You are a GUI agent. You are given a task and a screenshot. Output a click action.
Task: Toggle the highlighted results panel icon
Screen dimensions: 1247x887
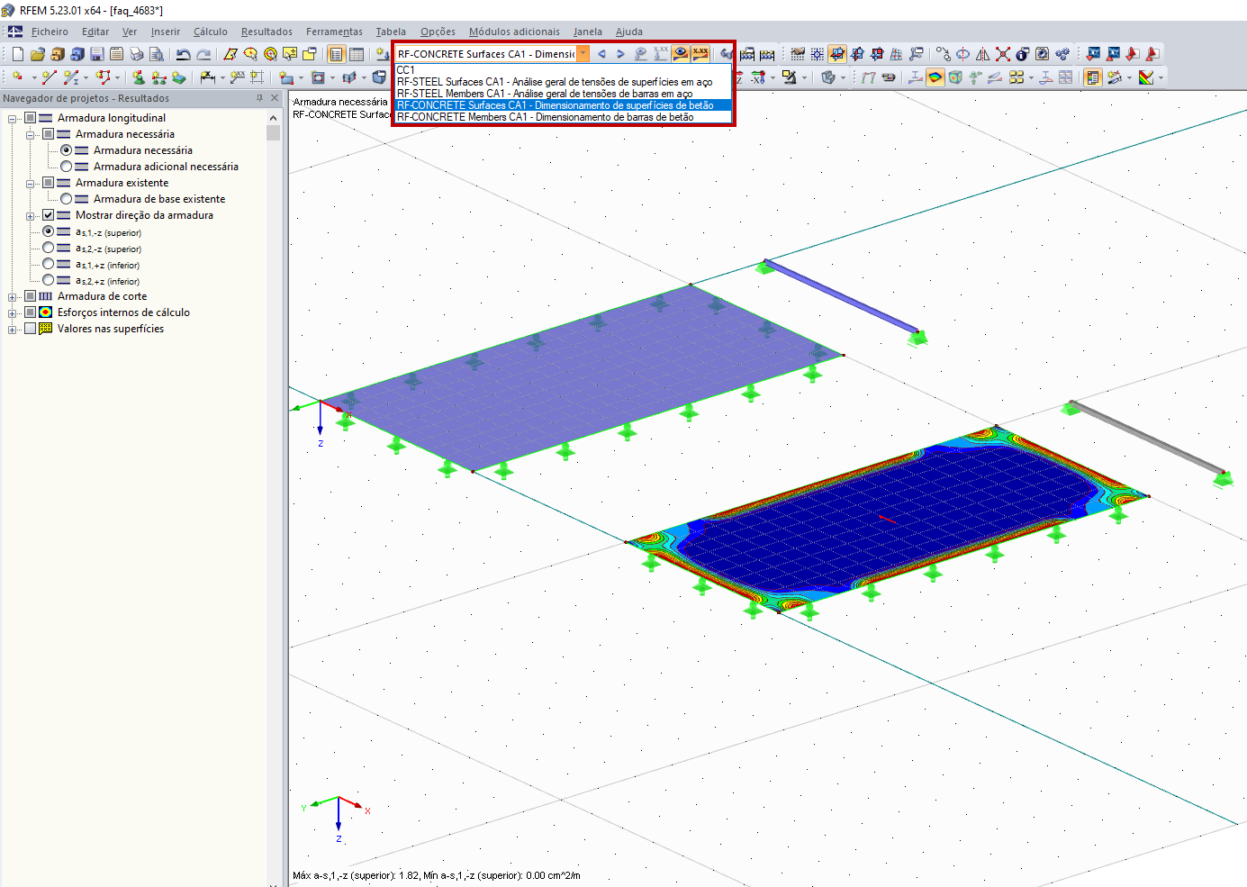click(x=1093, y=77)
